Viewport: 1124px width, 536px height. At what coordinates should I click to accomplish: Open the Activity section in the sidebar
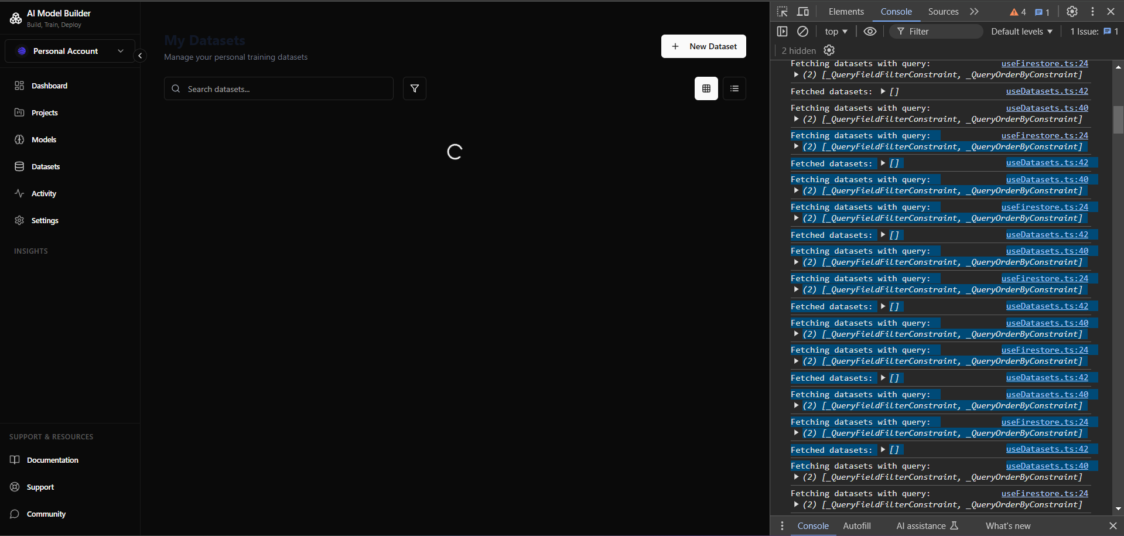[x=44, y=193]
